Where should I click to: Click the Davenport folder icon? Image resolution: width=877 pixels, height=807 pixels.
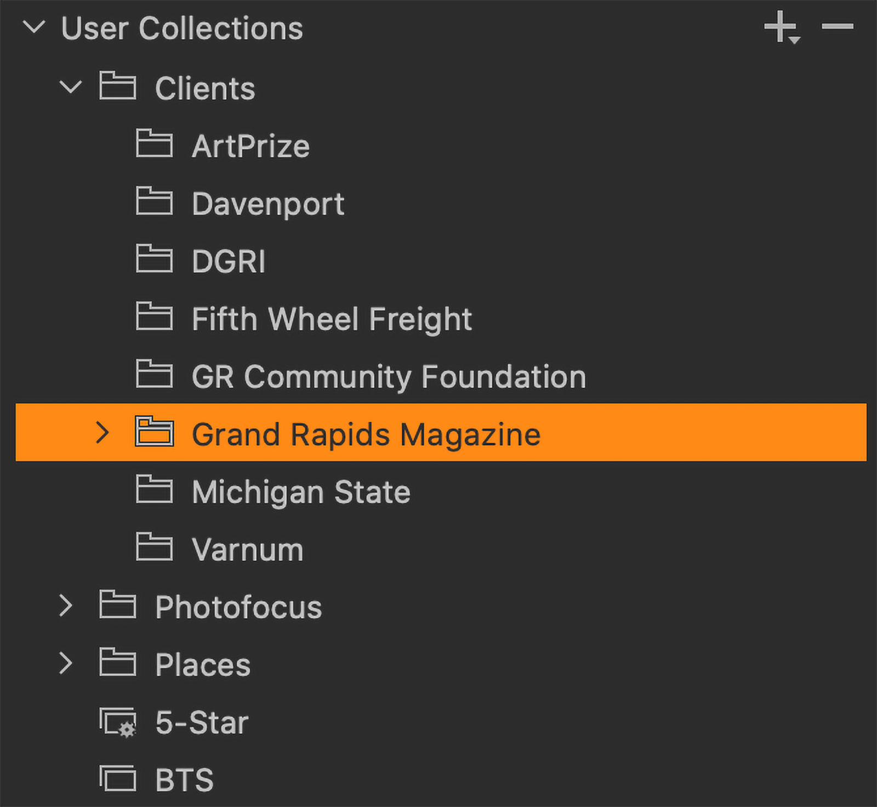154,201
